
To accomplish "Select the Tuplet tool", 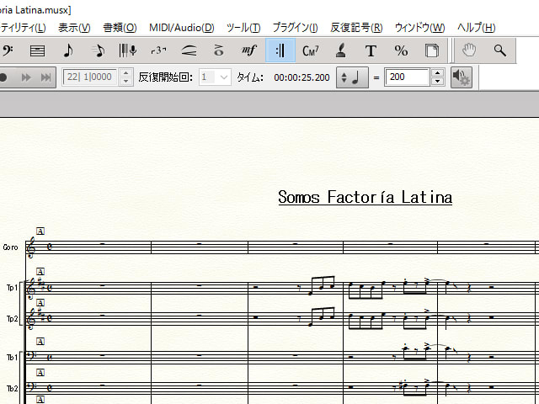I will [158, 50].
